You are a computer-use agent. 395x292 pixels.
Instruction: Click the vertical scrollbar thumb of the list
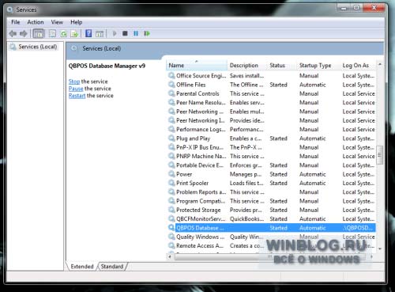tap(380, 155)
